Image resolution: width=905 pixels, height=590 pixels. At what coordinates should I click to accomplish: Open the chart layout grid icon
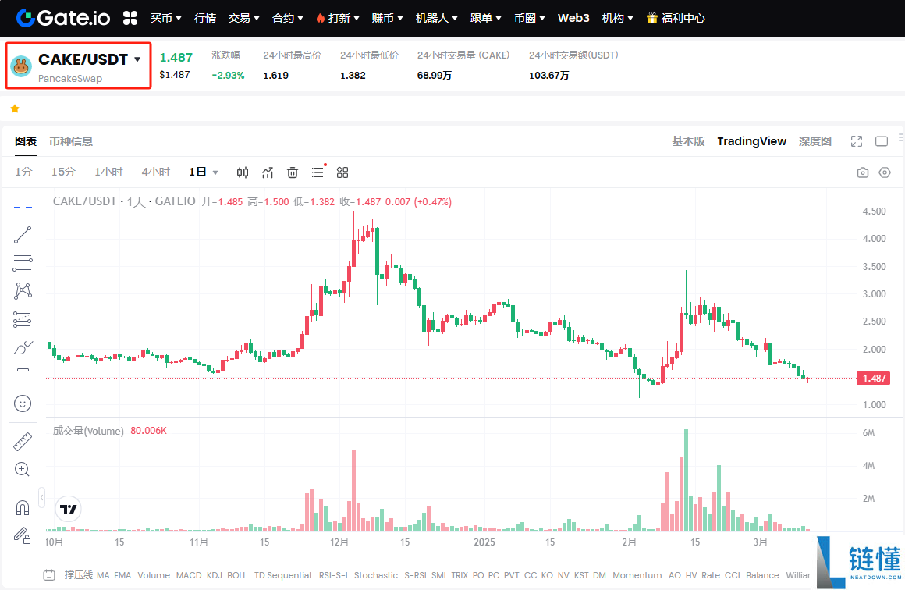342,172
